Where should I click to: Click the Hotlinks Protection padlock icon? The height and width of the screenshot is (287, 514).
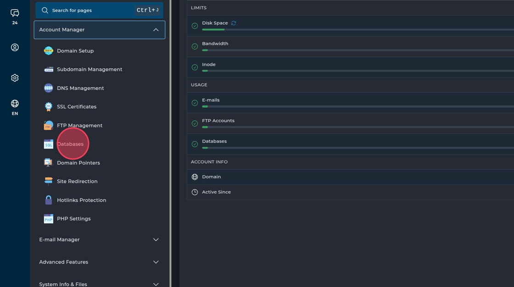click(x=48, y=200)
